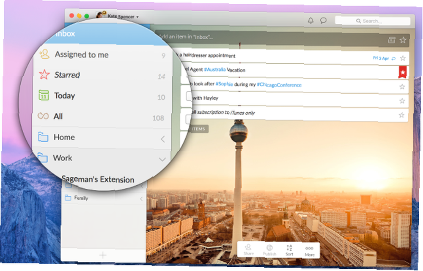The width and height of the screenshot is (423, 271).
Task: Follow the #Australia hashtag
Action: coord(215,70)
